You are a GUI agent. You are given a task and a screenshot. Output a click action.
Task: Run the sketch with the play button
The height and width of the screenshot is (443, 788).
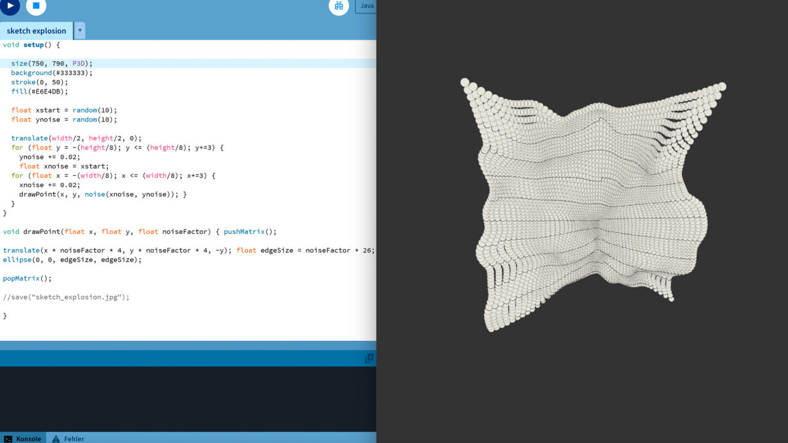[x=10, y=5]
